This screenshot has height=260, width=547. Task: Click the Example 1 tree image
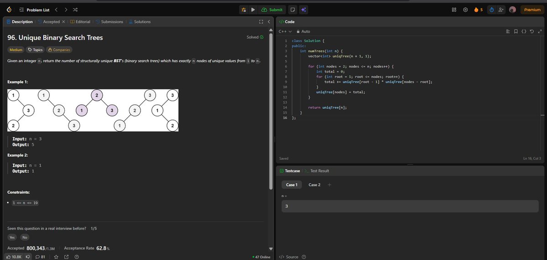click(93, 110)
